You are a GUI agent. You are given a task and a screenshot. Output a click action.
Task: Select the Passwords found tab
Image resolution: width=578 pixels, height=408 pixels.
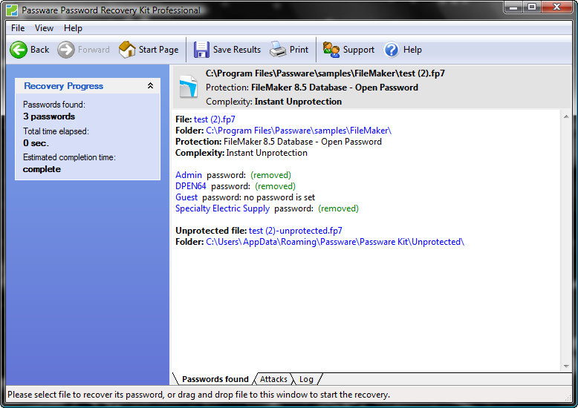[x=215, y=379]
